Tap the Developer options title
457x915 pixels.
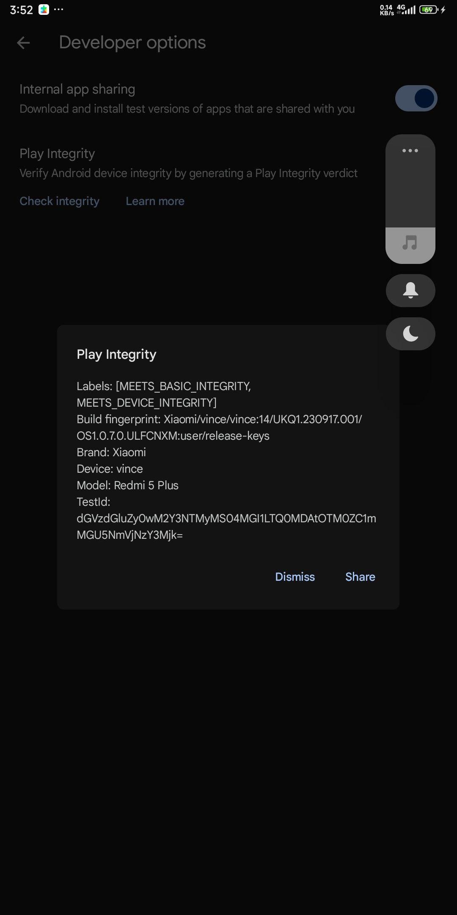click(x=132, y=42)
